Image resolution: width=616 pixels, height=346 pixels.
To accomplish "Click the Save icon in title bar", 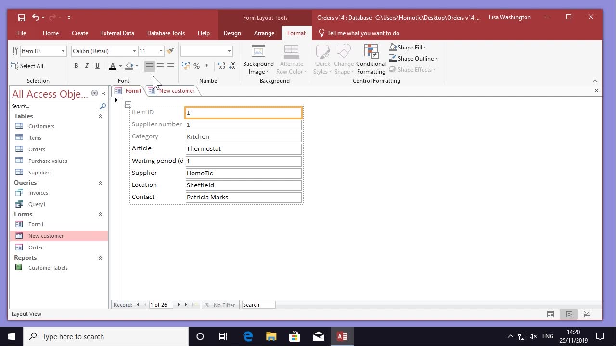I will pyautogui.click(x=22, y=18).
